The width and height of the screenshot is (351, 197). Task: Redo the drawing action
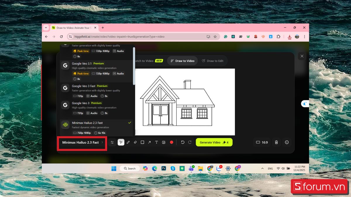coord(190,142)
